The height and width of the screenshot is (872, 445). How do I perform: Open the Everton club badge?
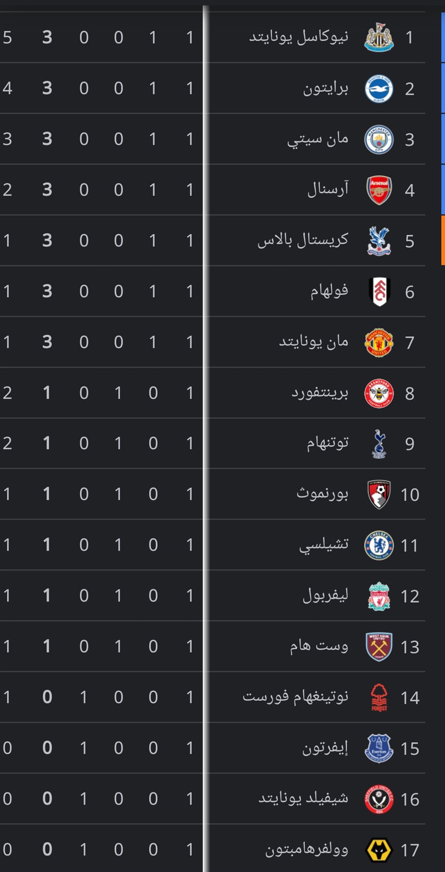tap(379, 748)
